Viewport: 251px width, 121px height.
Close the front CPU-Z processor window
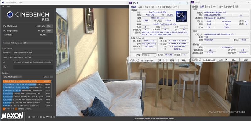[187, 3]
